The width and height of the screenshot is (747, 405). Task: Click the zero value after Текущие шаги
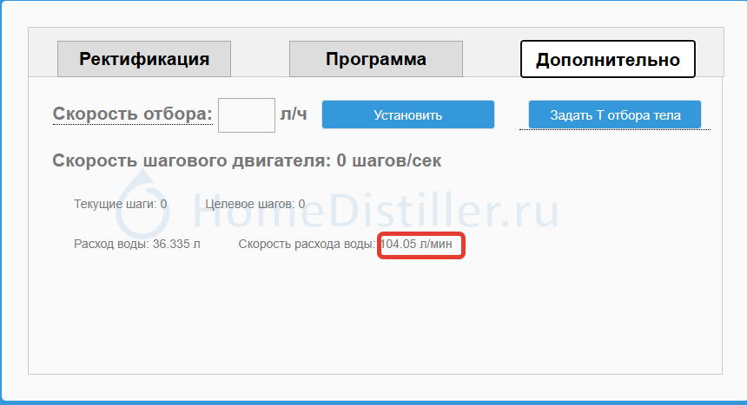click(163, 204)
